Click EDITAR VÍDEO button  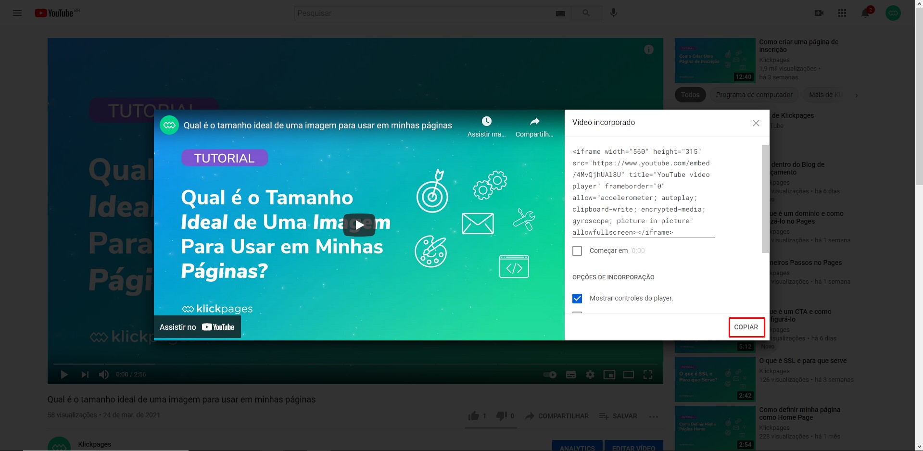coord(633,446)
